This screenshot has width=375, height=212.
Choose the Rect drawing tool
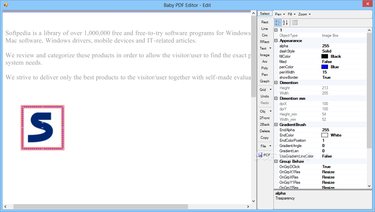(265, 22)
